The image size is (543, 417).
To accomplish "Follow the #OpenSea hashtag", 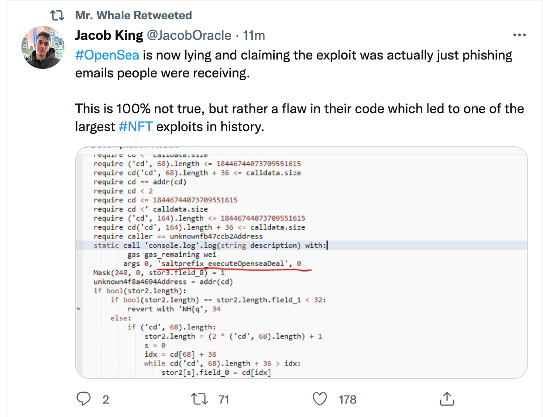I will pyautogui.click(x=107, y=55).
